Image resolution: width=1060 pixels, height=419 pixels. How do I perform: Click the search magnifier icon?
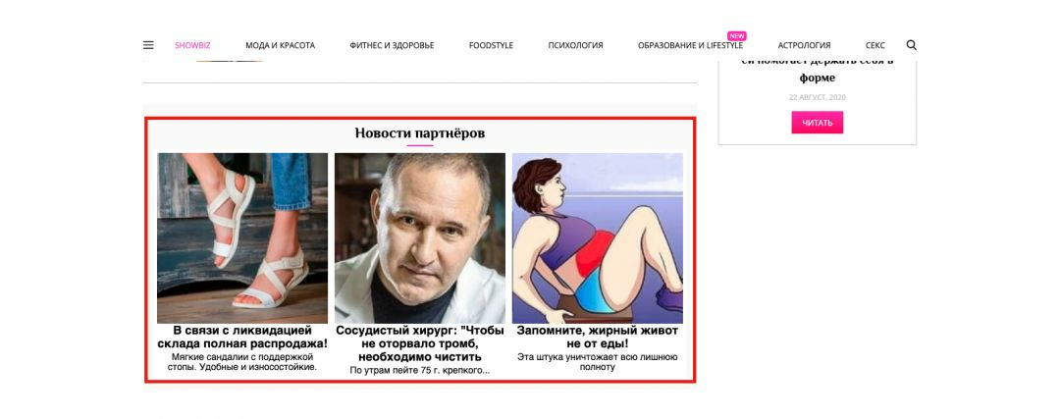click(x=911, y=45)
